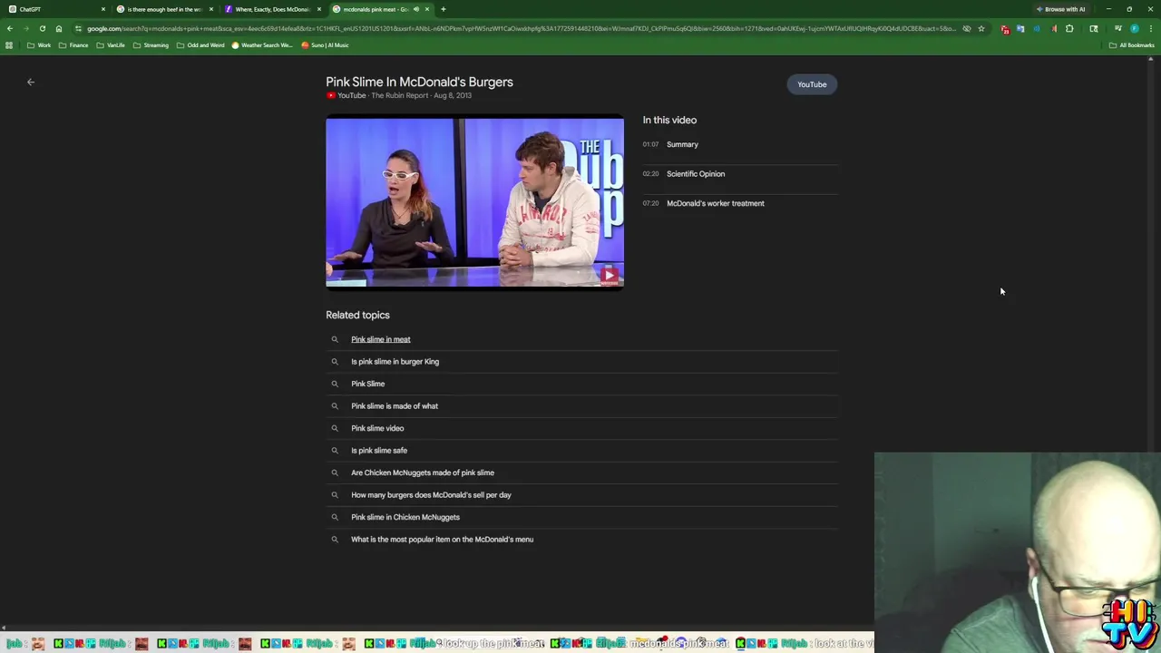The image size is (1161, 653).
Task: Click the address bar URL field
Action: [x=522, y=29]
